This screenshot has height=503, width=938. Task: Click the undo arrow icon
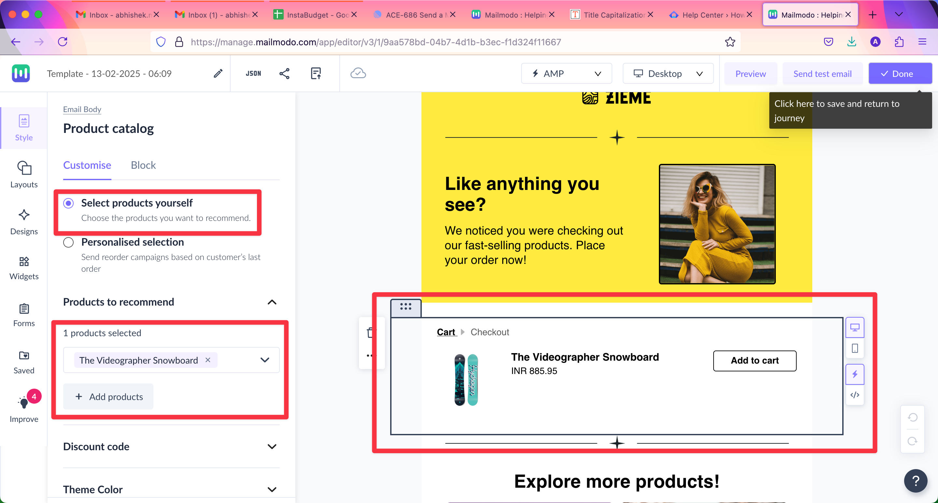[913, 417]
